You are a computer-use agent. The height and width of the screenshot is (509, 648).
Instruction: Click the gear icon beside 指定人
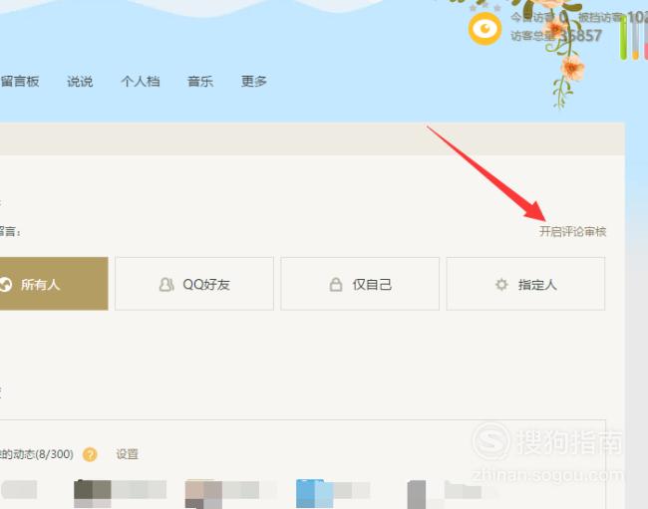(501, 285)
